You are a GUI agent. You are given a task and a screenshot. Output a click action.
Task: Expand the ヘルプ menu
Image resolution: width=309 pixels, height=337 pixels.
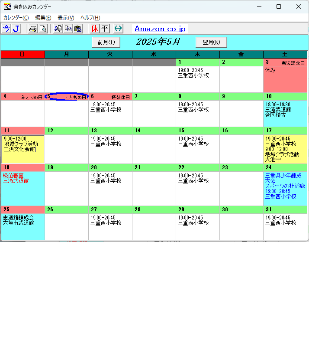tap(90, 18)
